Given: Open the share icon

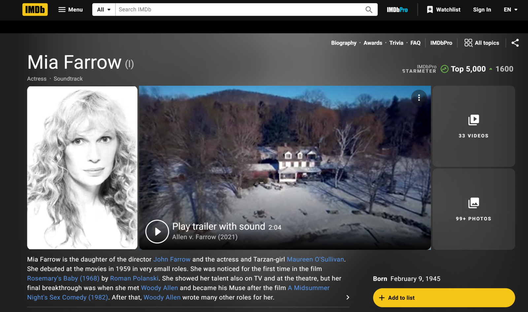Looking at the screenshot, I should click(515, 43).
